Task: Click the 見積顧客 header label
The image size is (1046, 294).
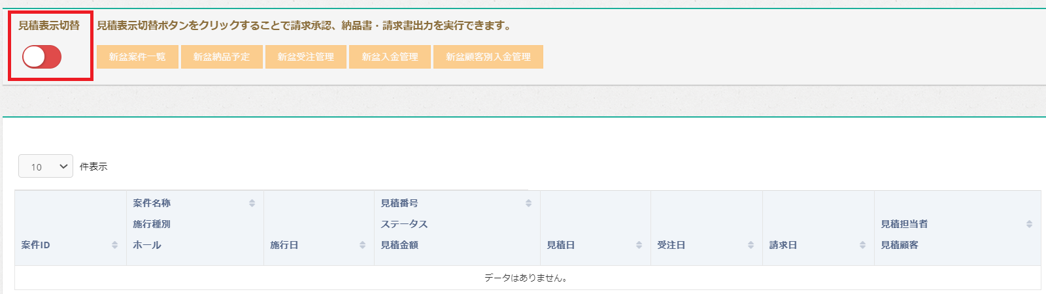Action: [900, 245]
